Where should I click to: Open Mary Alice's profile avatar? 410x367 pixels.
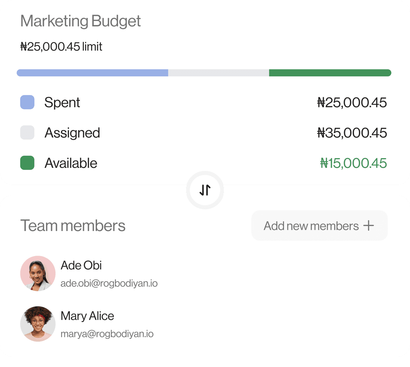pos(38,324)
